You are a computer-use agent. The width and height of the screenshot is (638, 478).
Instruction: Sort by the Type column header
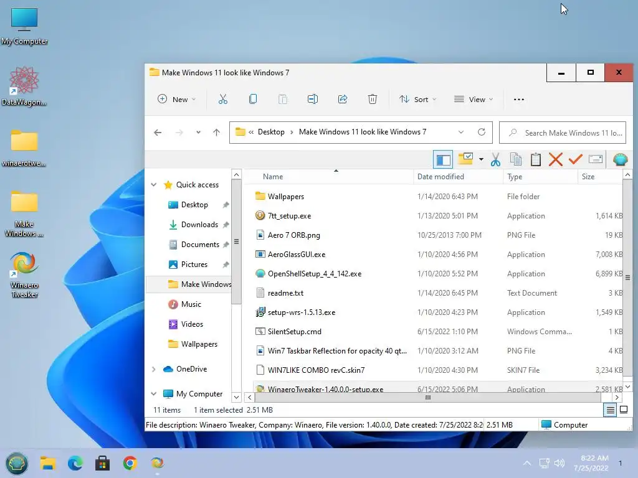(x=515, y=177)
